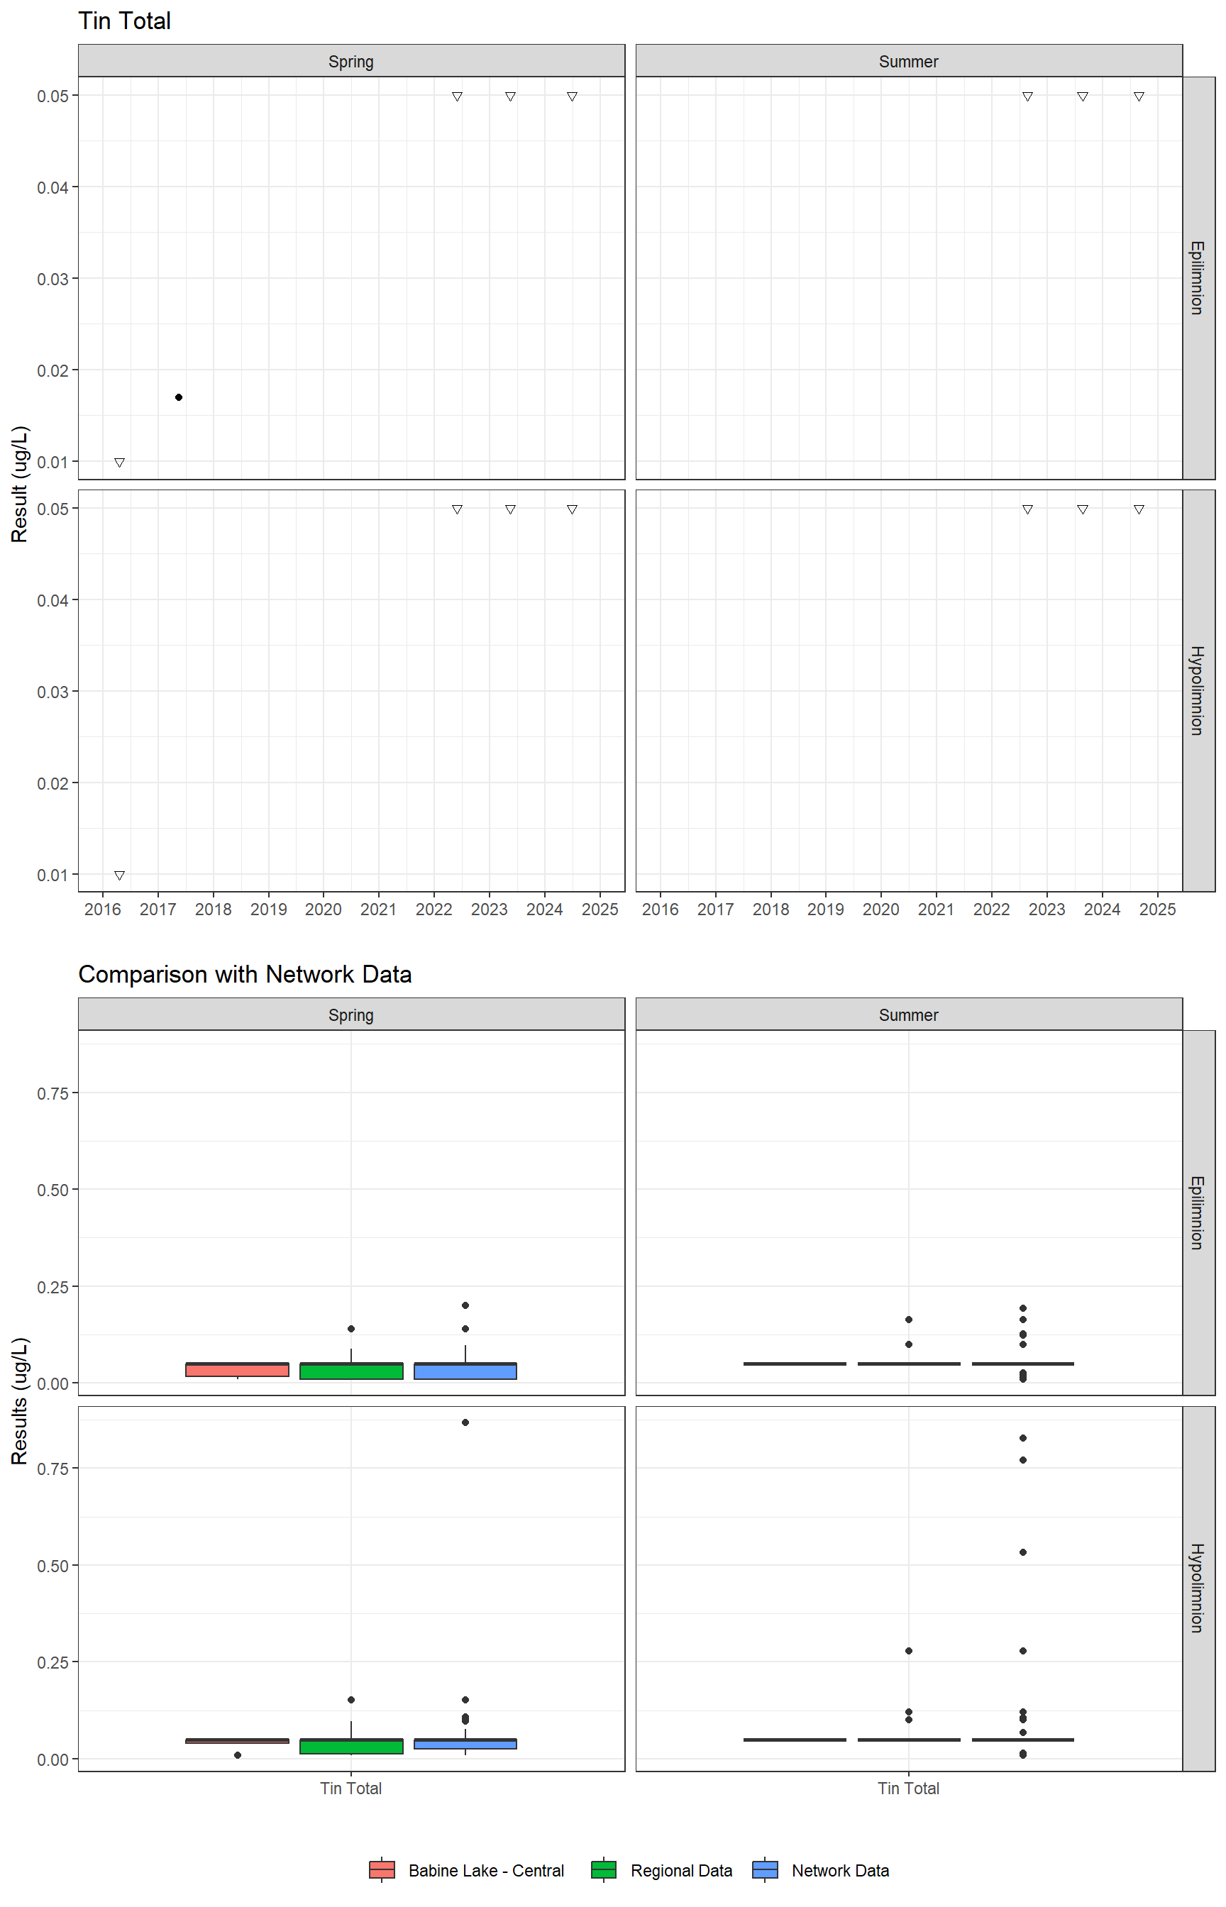The width and height of the screenshot is (1226, 1907).
Task: Click the Hypolimnion strip of comparison chart
Action: (x=1199, y=1588)
